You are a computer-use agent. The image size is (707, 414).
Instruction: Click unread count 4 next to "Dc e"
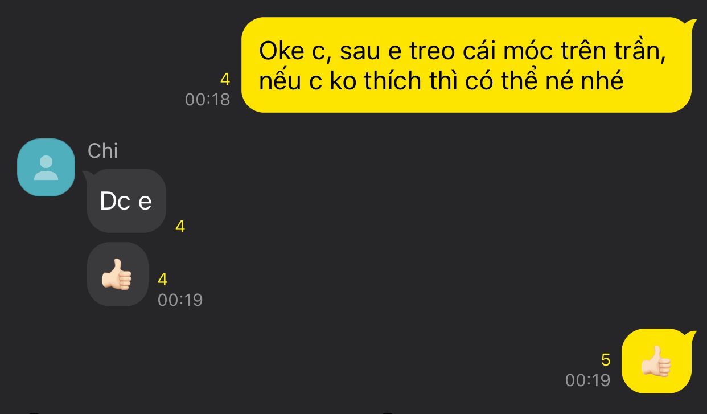pyautogui.click(x=180, y=227)
